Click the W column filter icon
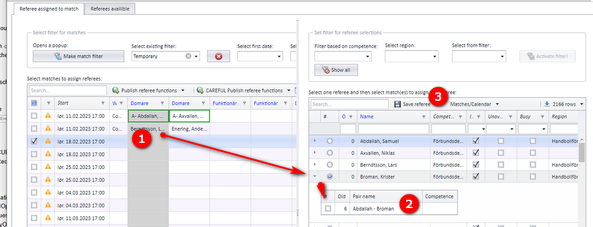This screenshot has width=593, height=227. coord(122,103)
